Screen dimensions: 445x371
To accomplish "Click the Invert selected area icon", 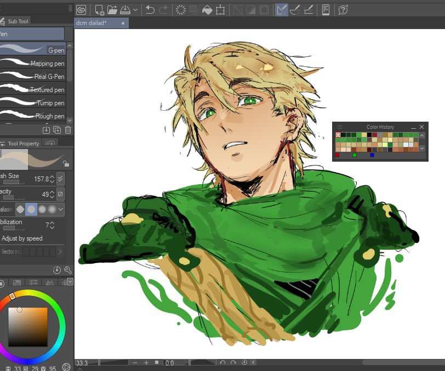I will point(251,10).
